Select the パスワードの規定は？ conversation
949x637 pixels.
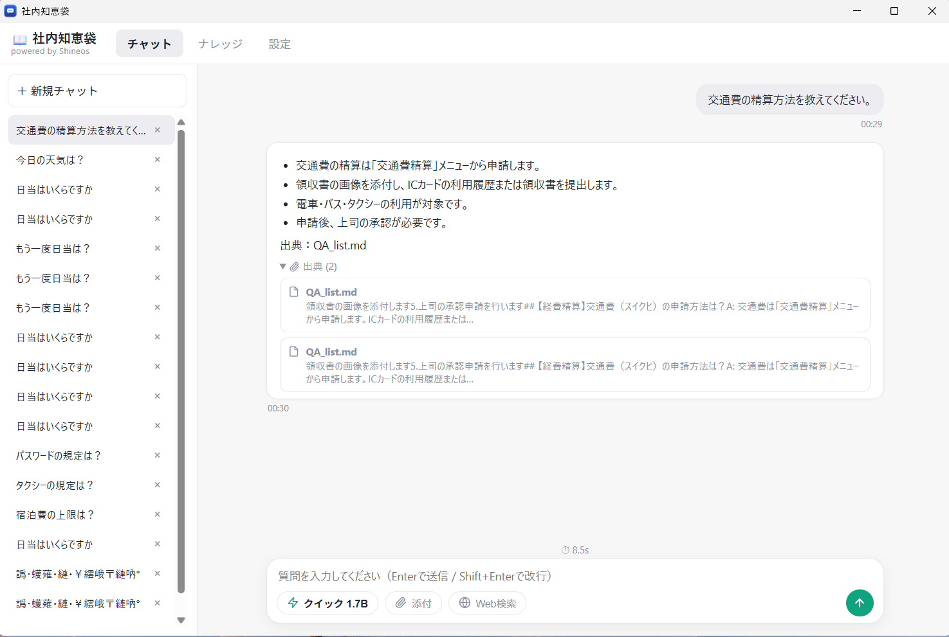tap(91, 455)
